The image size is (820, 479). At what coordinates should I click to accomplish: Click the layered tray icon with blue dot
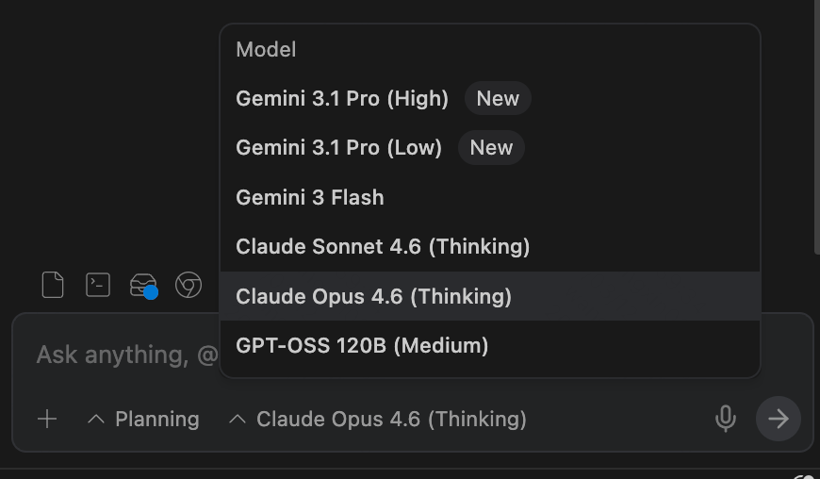pos(143,285)
